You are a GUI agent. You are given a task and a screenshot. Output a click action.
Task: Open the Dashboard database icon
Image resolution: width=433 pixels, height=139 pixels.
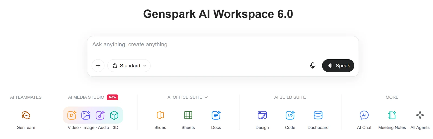318,115
